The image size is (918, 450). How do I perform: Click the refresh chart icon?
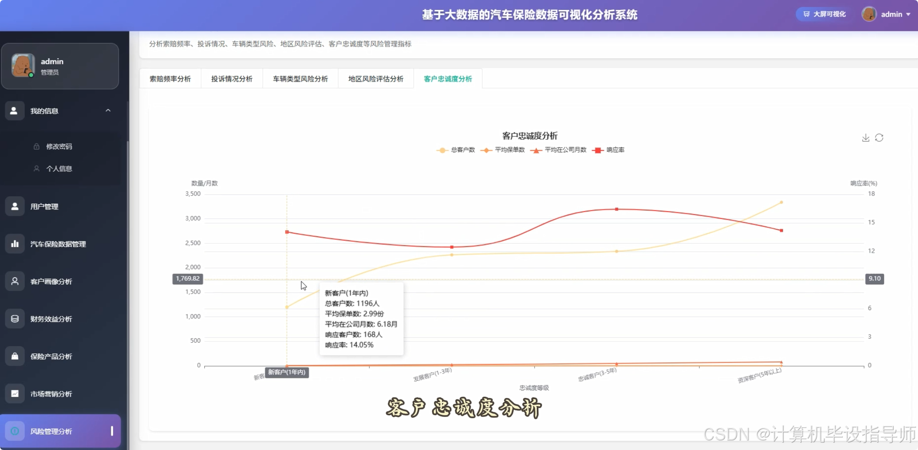coord(880,138)
